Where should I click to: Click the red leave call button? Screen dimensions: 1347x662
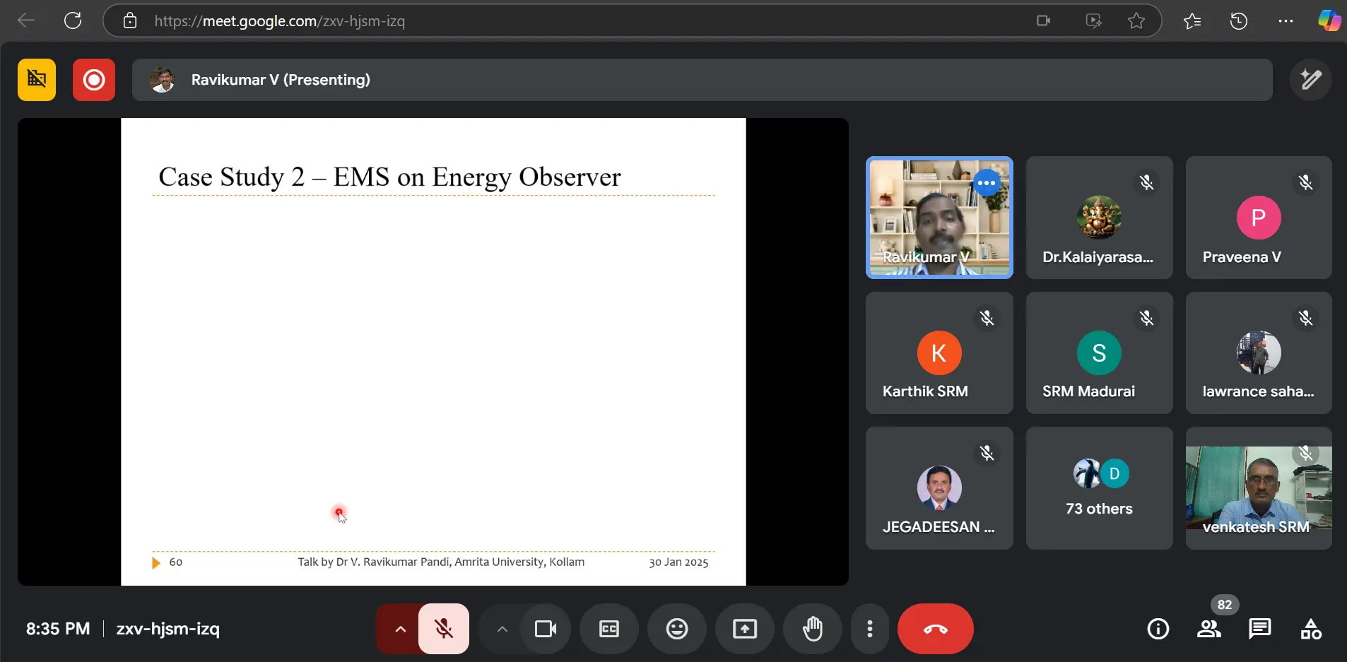(x=935, y=629)
